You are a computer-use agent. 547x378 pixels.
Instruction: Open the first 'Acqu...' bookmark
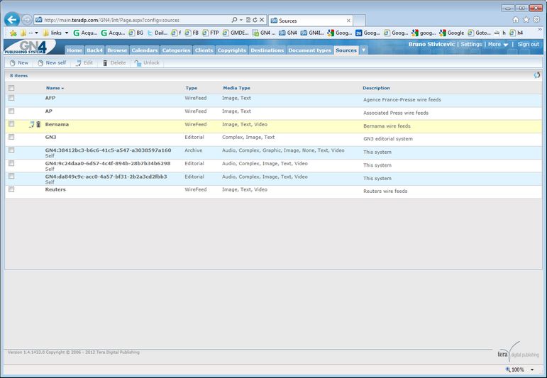tap(85, 33)
